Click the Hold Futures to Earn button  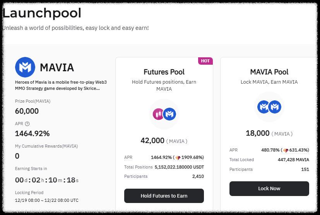[164, 196]
